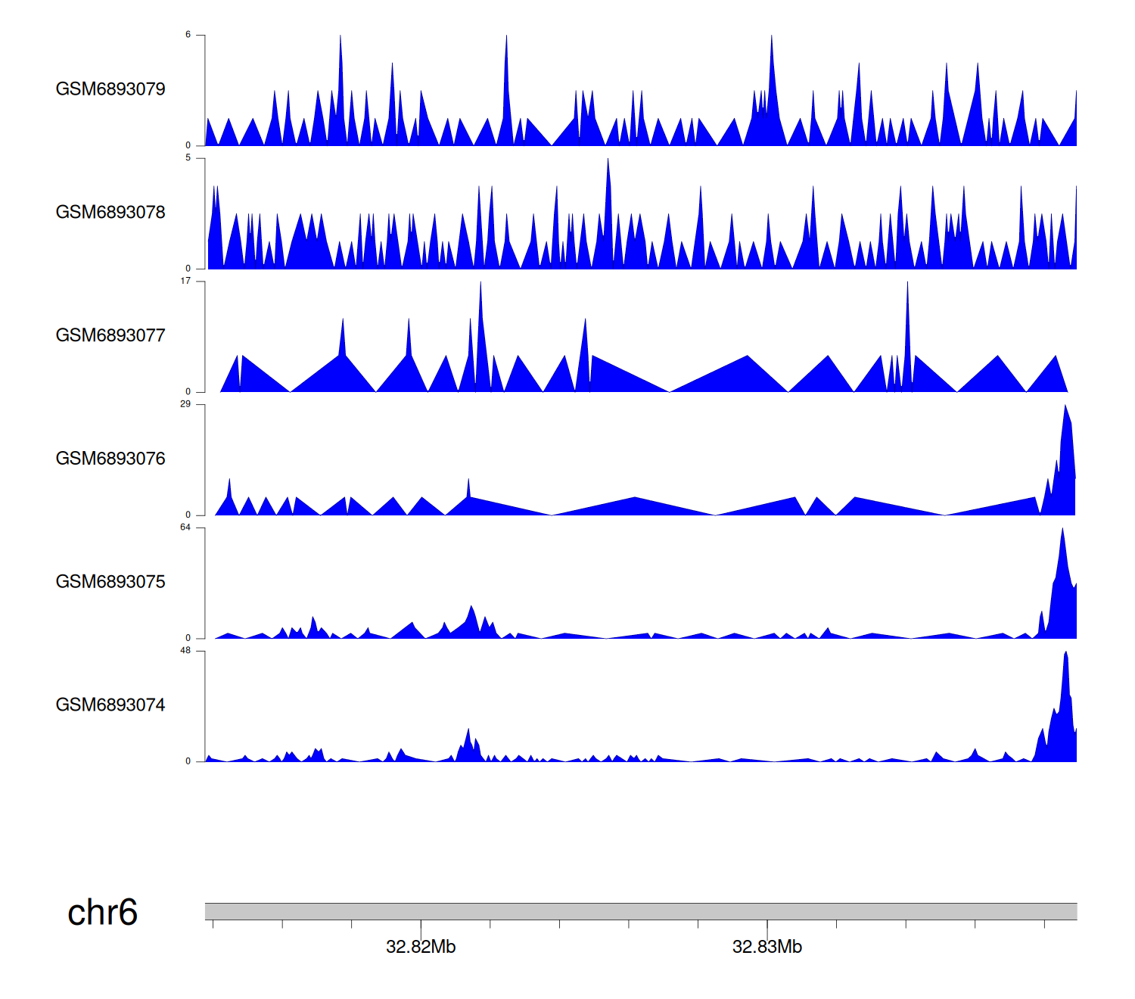This screenshot has height=999, width=1135.
Task: Click the chr6 chromosome label
Action: (x=102, y=913)
